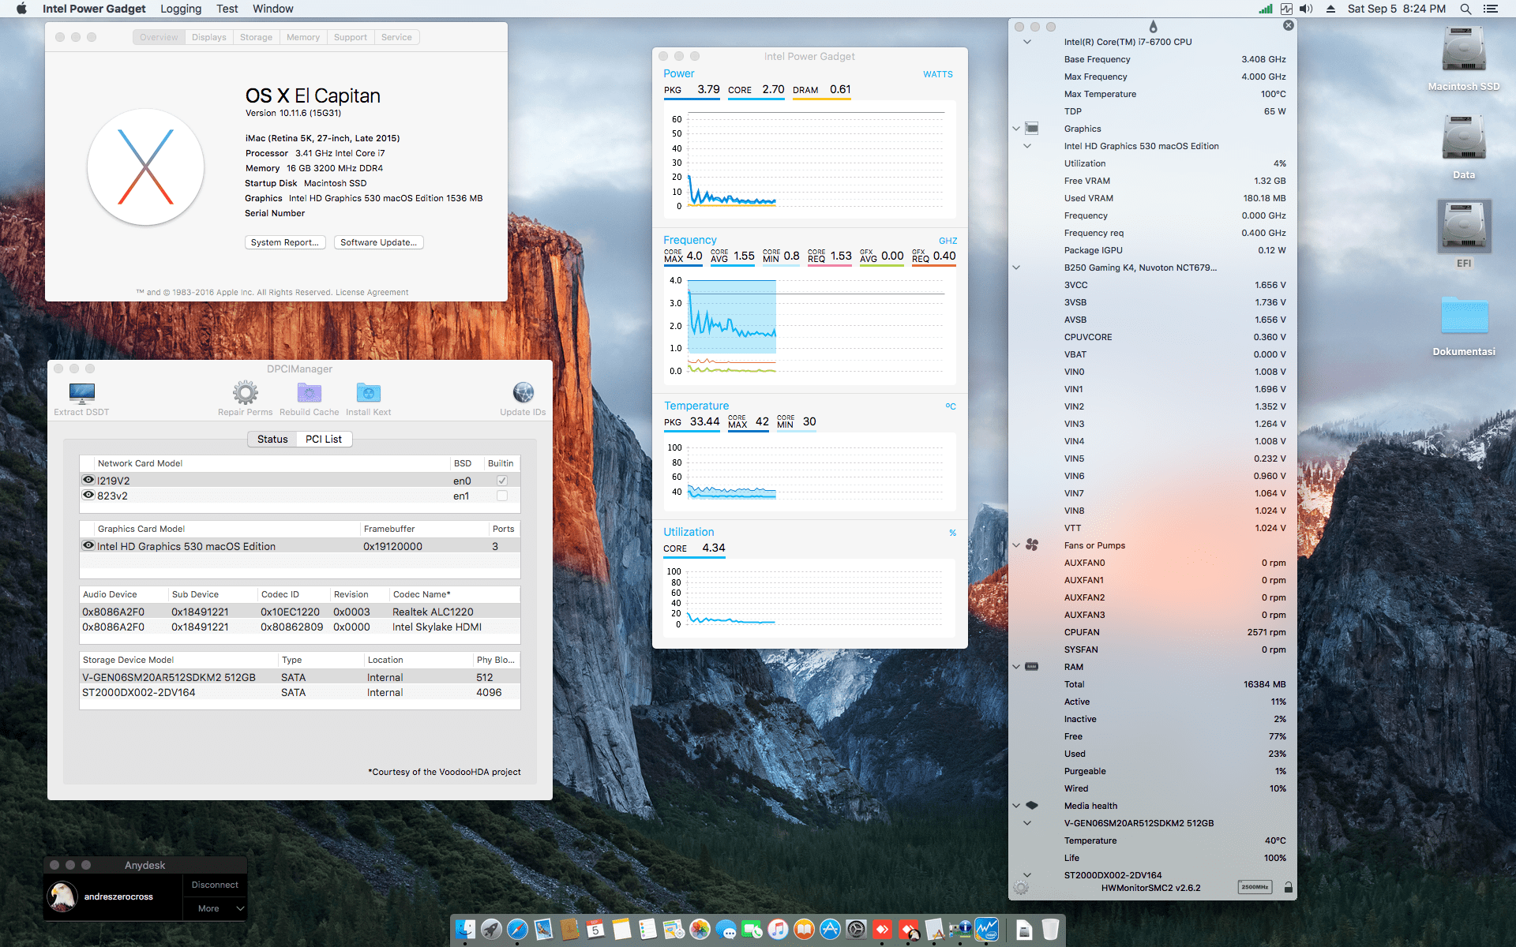The height and width of the screenshot is (947, 1516).
Task: Open the License Agreement link
Action: pyautogui.click(x=372, y=293)
